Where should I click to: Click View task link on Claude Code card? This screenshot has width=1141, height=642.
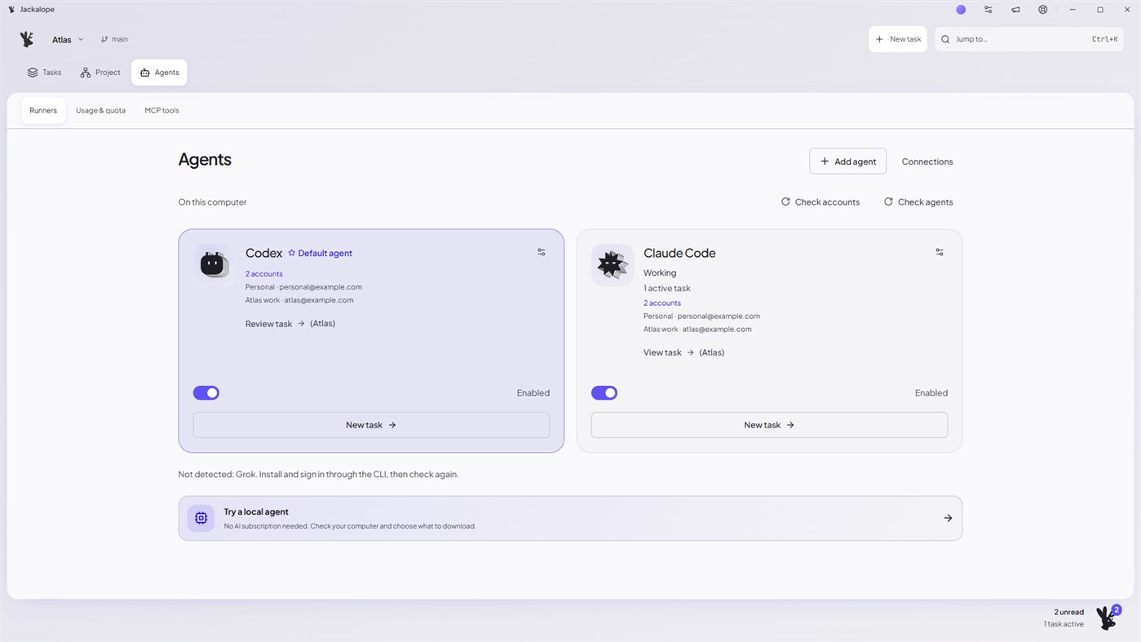669,352
